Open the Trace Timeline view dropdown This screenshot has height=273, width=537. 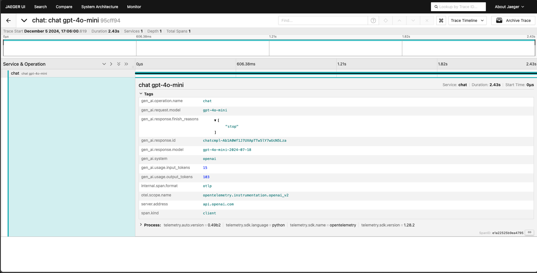click(467, 20)
